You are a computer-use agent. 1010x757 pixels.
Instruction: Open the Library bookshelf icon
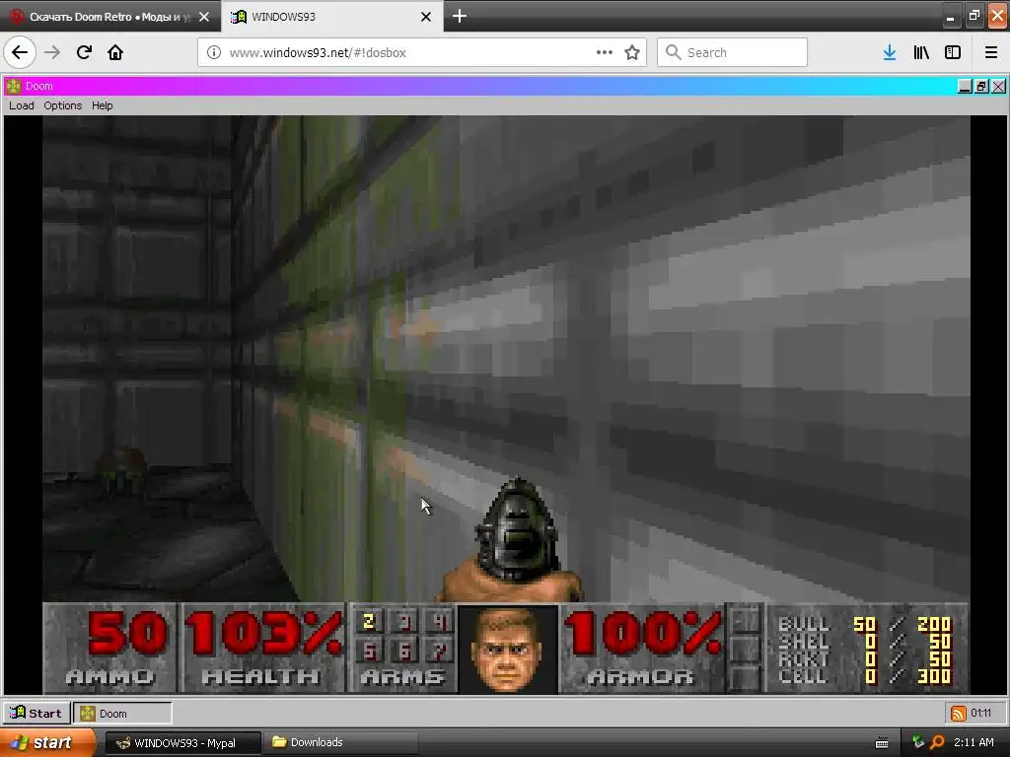tap(921, 52)
